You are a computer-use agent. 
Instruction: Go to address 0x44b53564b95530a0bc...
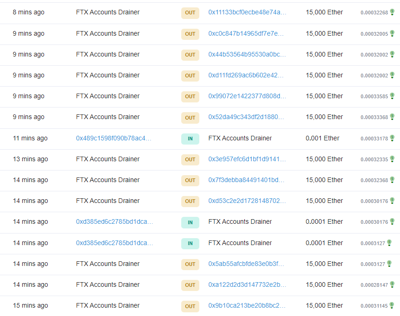pos(247,54)
